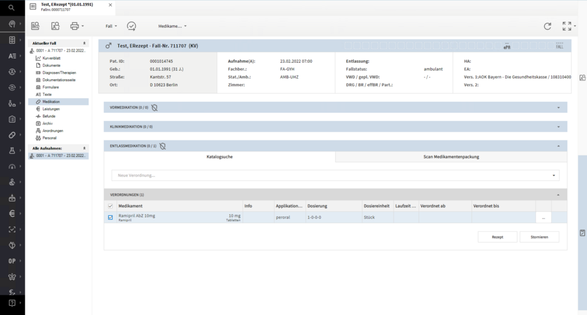Open the search icon in left sidebar

tap(12, 8)
